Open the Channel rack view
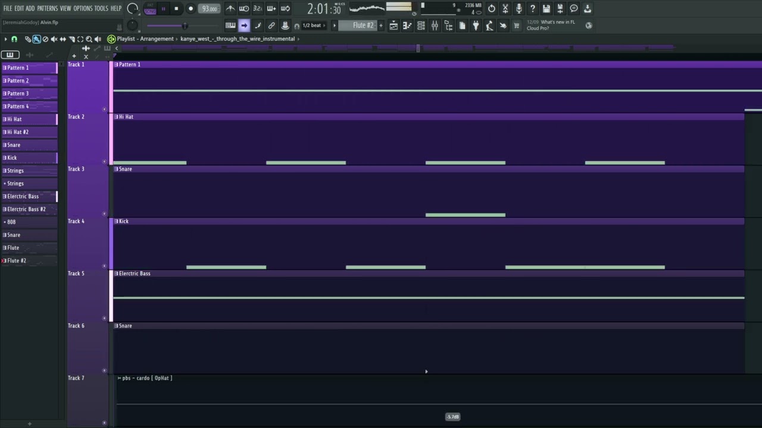Screen dimensions: 762x428 pyautogui.click(x=421, y=26)
